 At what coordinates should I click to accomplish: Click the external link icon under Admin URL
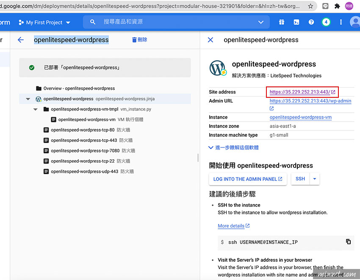(x=271, y=108)
